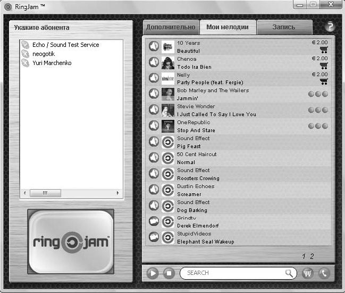Image resolution: width=345 pixels, height=293 pixels.
Task: Click into the SEARCH input field
Action: 234,273
